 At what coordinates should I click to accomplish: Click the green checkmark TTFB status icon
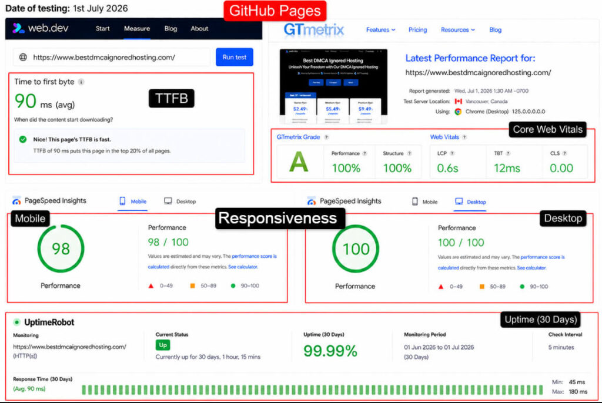23,139
